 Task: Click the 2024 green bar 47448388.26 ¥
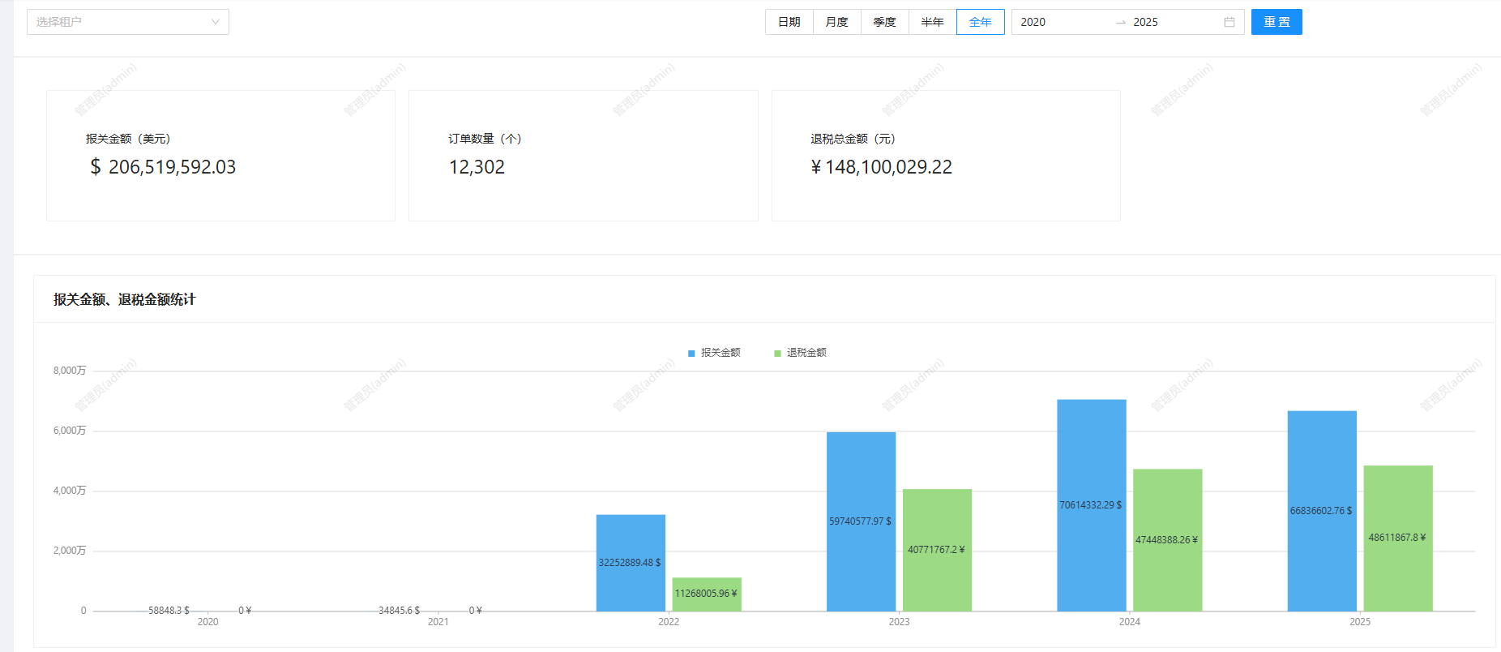coord(1168,540)
